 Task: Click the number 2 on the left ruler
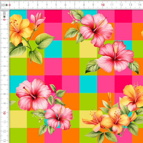tap(4, 38)
